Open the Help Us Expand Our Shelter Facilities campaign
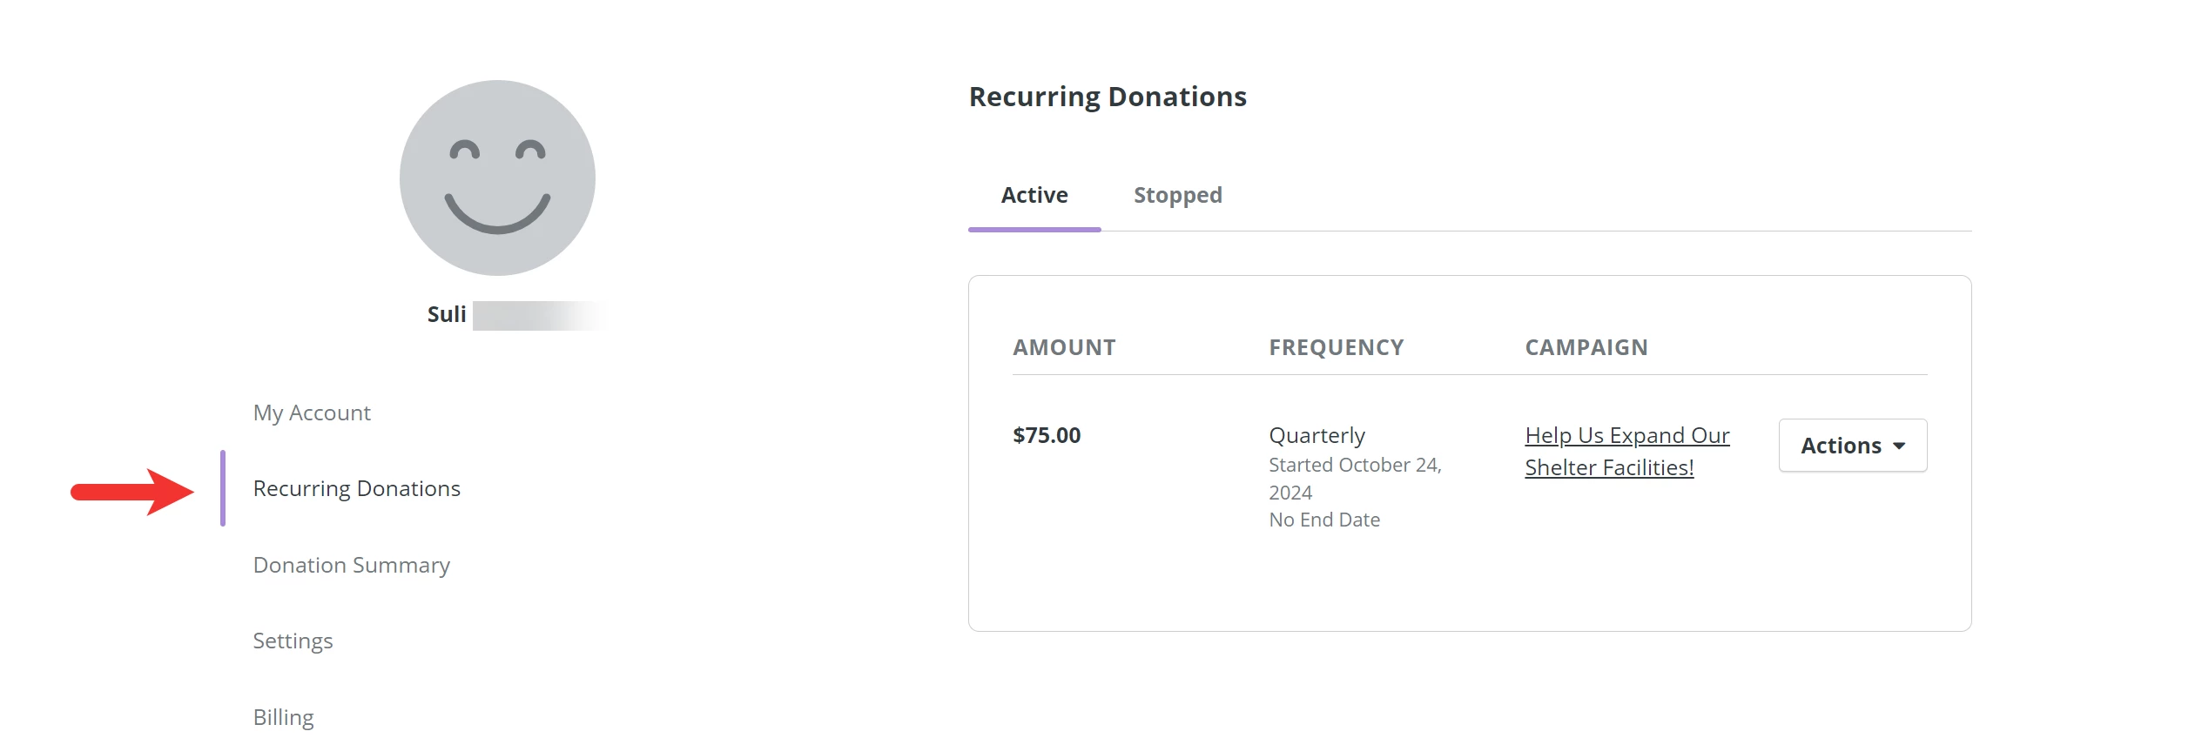Screen dimensions: 2202x738 click(1626, 451)
